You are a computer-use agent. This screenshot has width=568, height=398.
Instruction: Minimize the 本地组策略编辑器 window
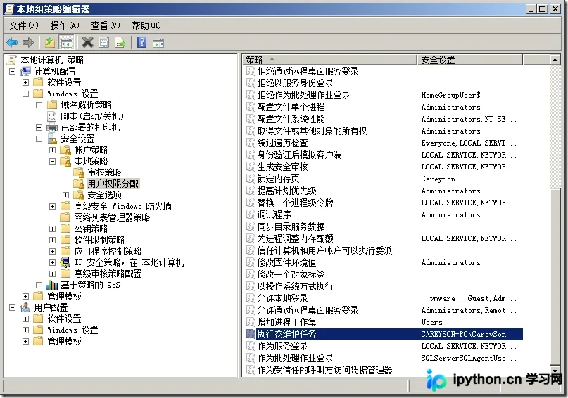tap(531, 8)
